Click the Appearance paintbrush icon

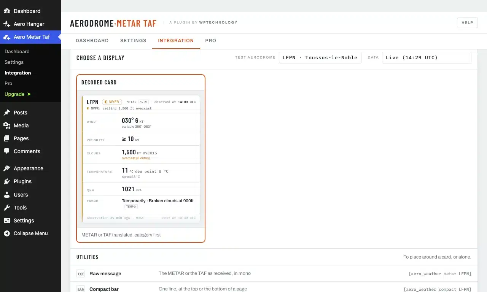click(7, 168)
